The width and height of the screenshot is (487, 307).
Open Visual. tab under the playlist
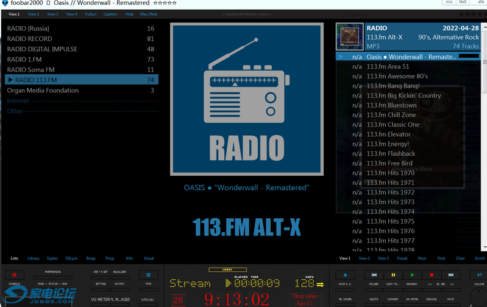pyautogui.click(x=402, y=258)
